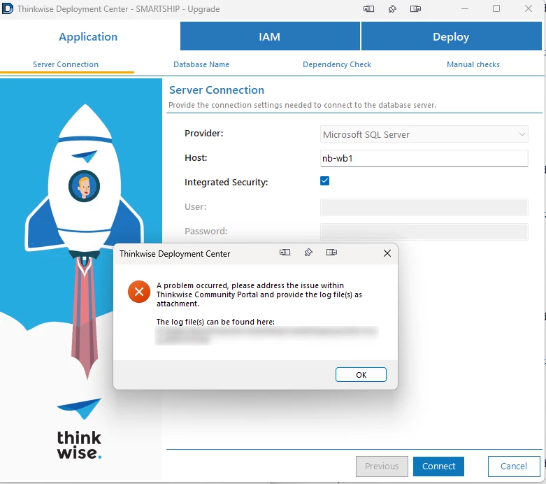Maximize the Deployment Center window
Image resolution: width=546 pixels, height=484 pixels.
pyautogui.click(x=496, y=8)
